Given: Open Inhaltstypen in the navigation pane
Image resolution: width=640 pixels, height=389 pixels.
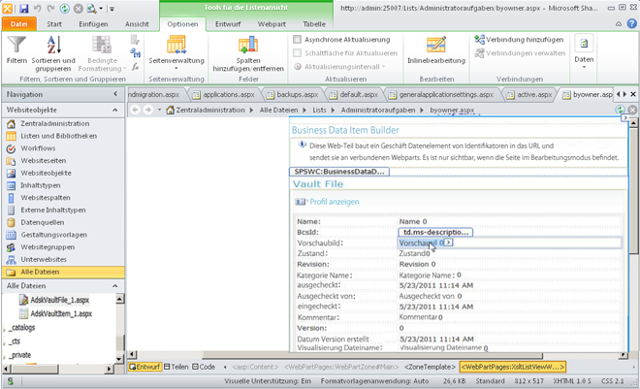Looking at the screenshot, I should [41, 185].
